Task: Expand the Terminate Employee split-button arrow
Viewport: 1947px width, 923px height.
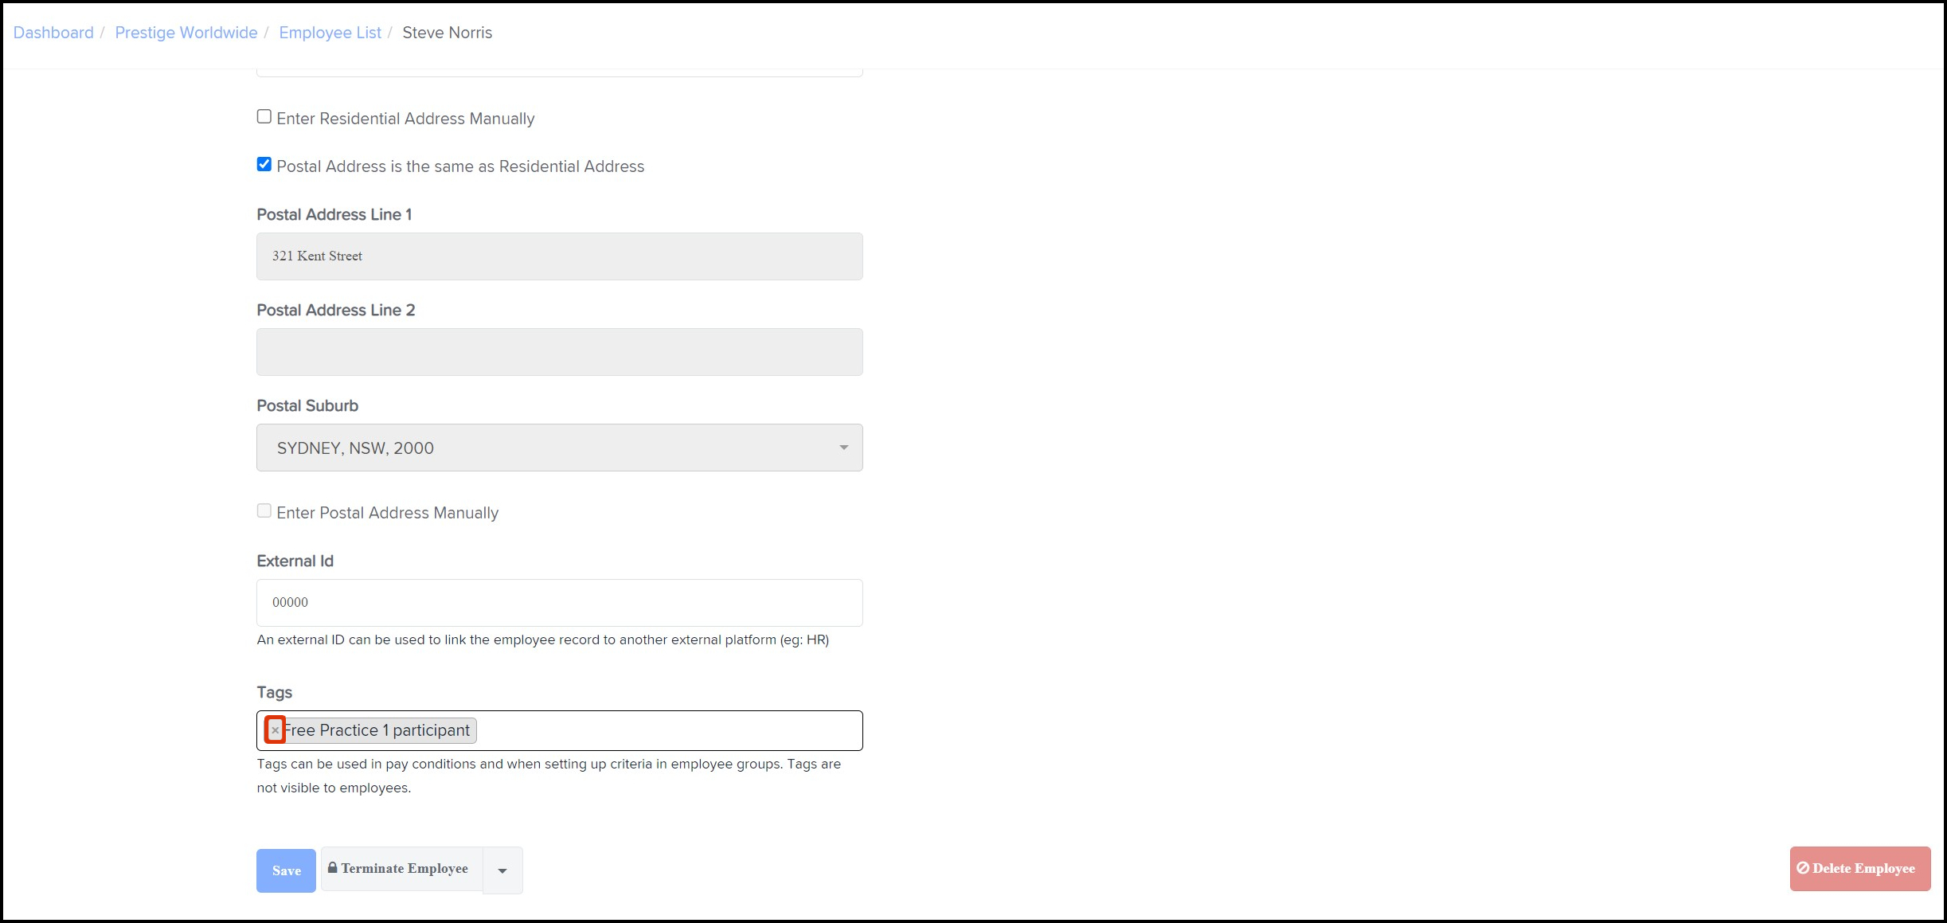Action: (x=502, y=870)
